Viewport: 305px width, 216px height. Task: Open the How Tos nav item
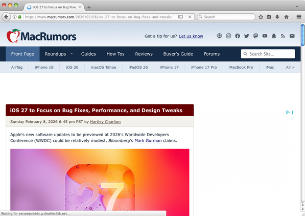point(115,54)
